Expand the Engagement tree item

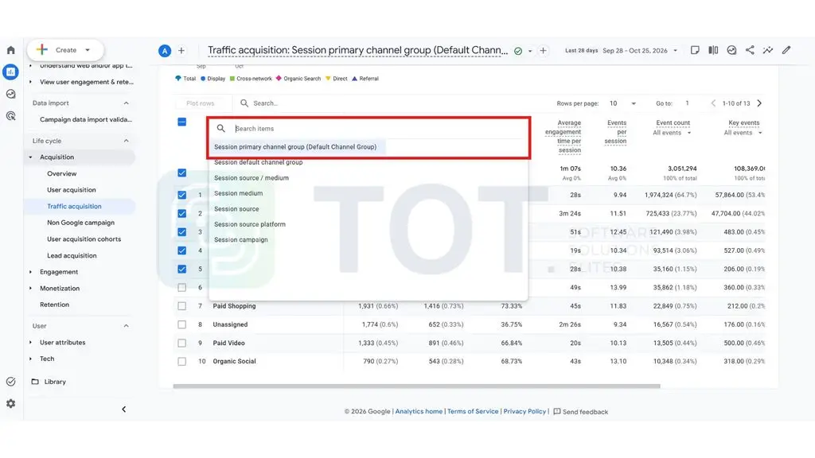[31, 272]
